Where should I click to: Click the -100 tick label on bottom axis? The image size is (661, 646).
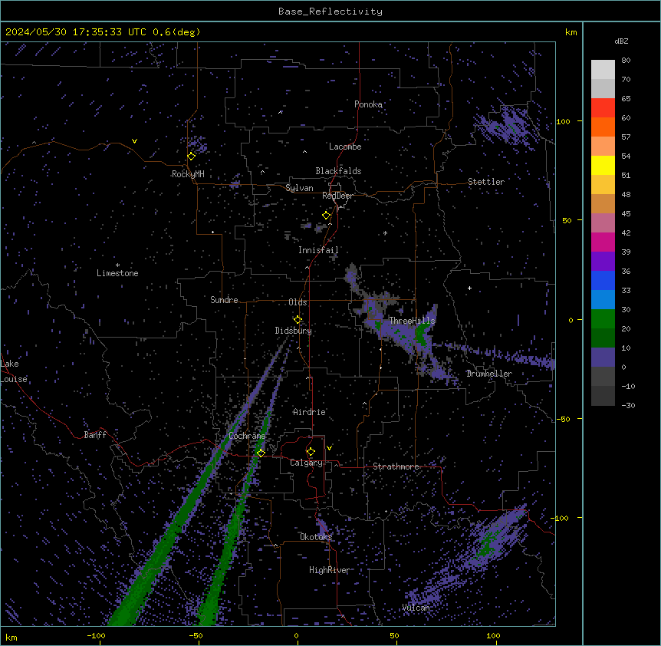96,635
